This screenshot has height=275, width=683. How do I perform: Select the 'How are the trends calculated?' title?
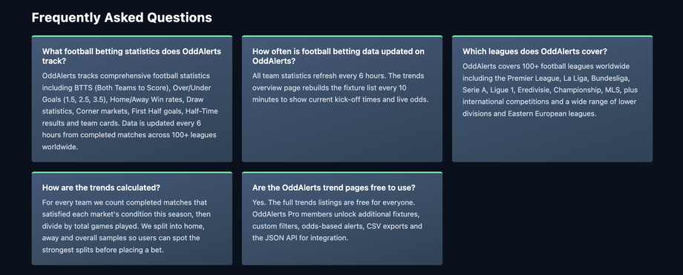(x=101, y=188)
